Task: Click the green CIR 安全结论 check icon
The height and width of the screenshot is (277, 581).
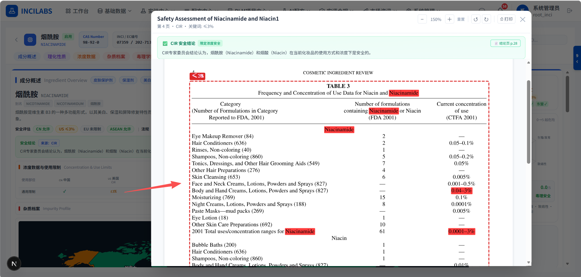Action: click(165, 43)
